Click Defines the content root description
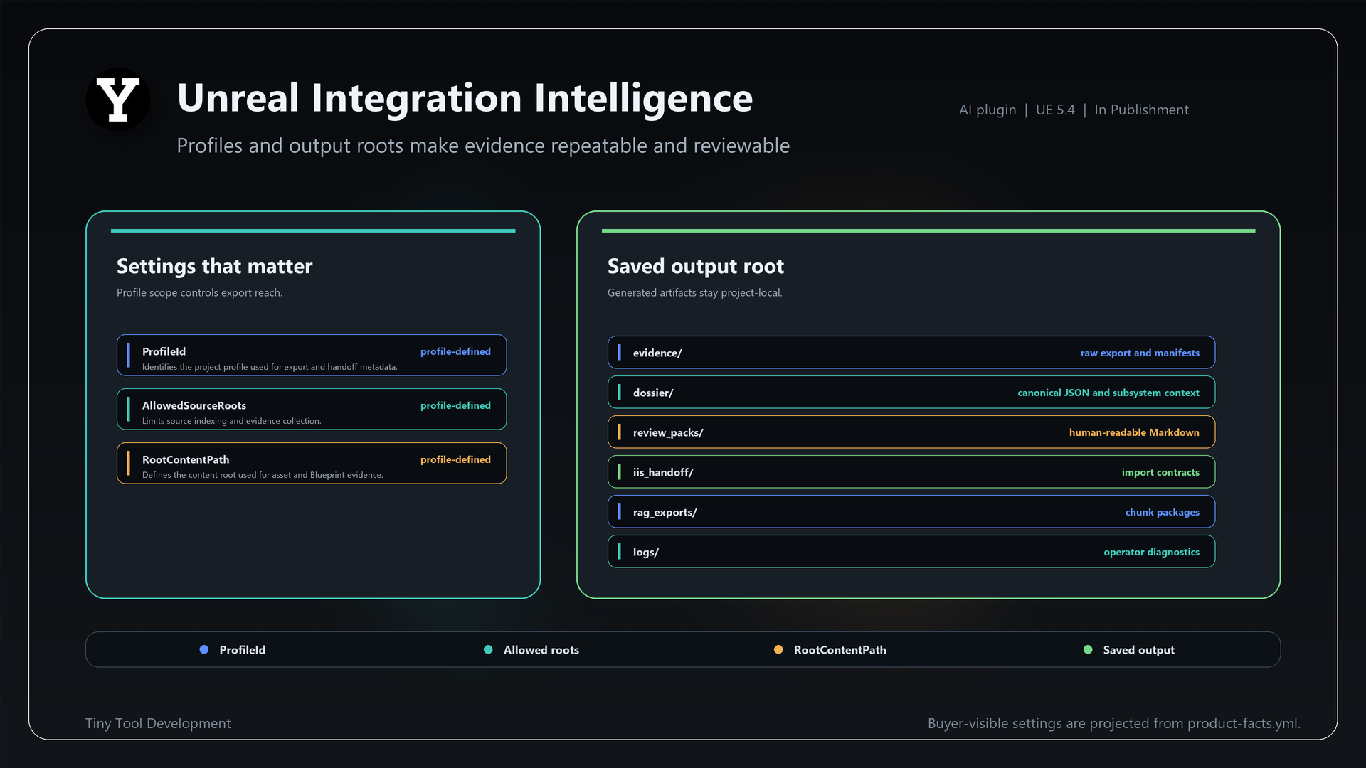This screenshot has height=768, width=1366. (263, 475)
